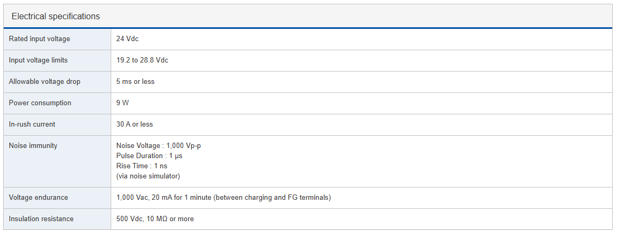Click the Electrical specifications section header
This screenshot has width=617, height=234.
(x=56, y=16)
